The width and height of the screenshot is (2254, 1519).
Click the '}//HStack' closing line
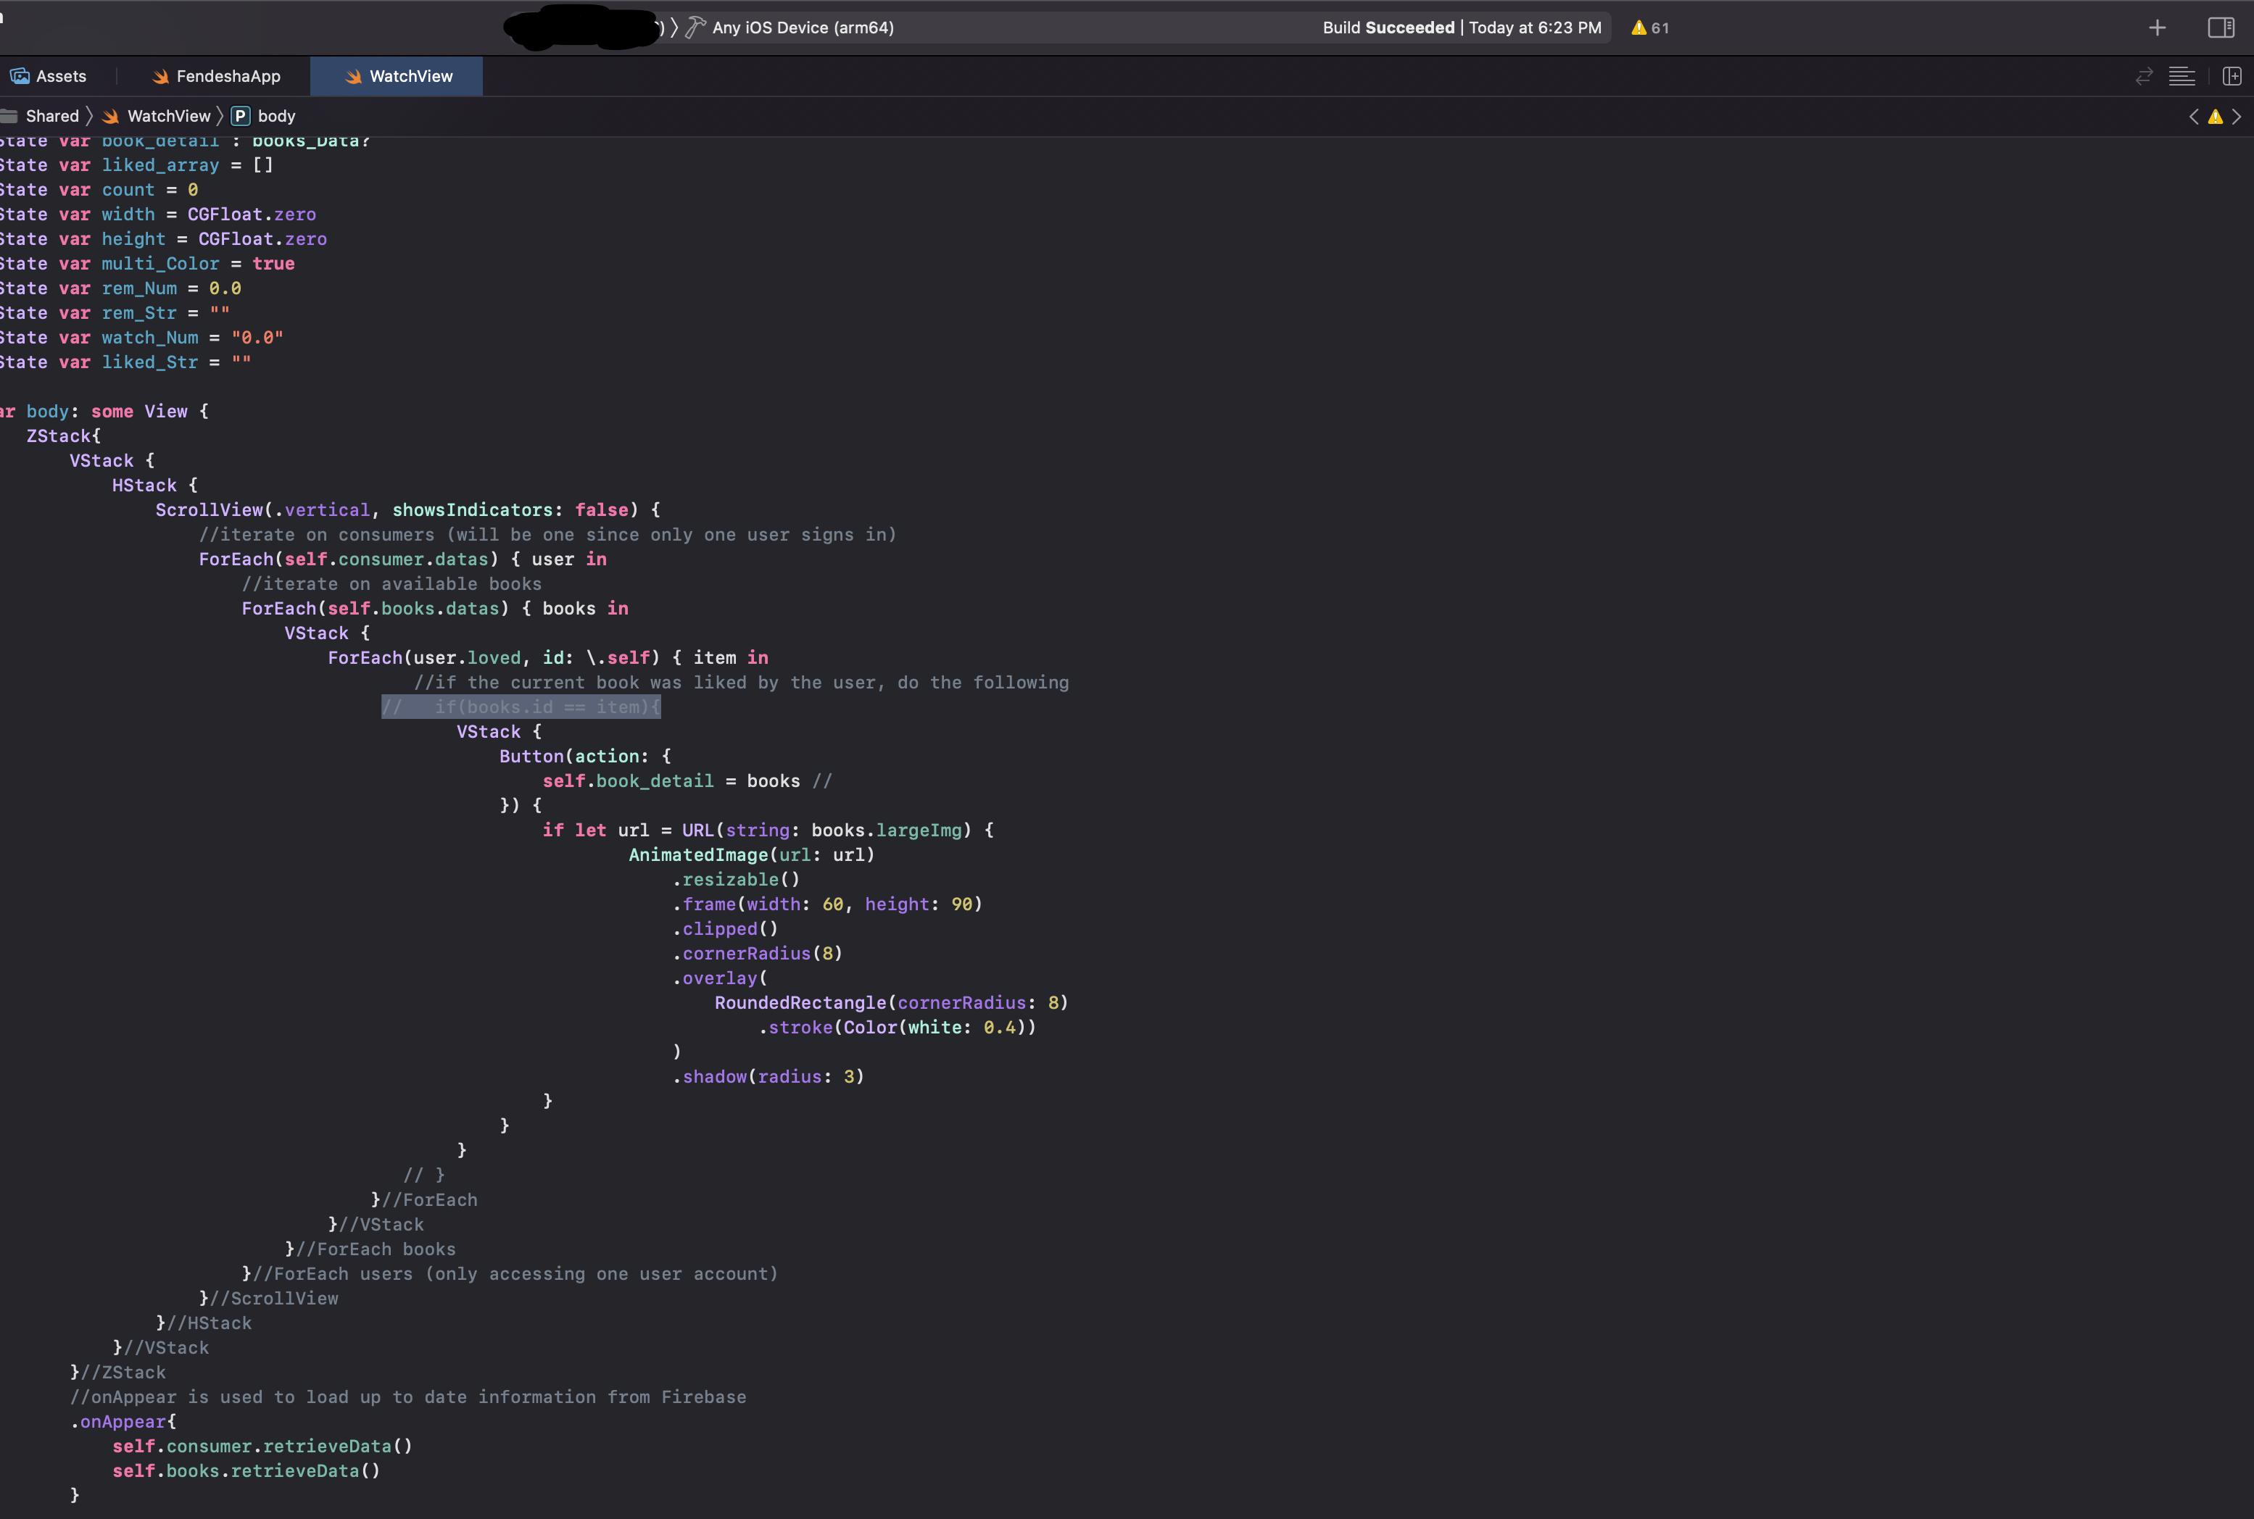(x=204, y=1323)
